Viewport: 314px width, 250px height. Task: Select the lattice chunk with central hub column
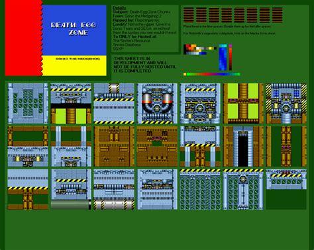243,189
